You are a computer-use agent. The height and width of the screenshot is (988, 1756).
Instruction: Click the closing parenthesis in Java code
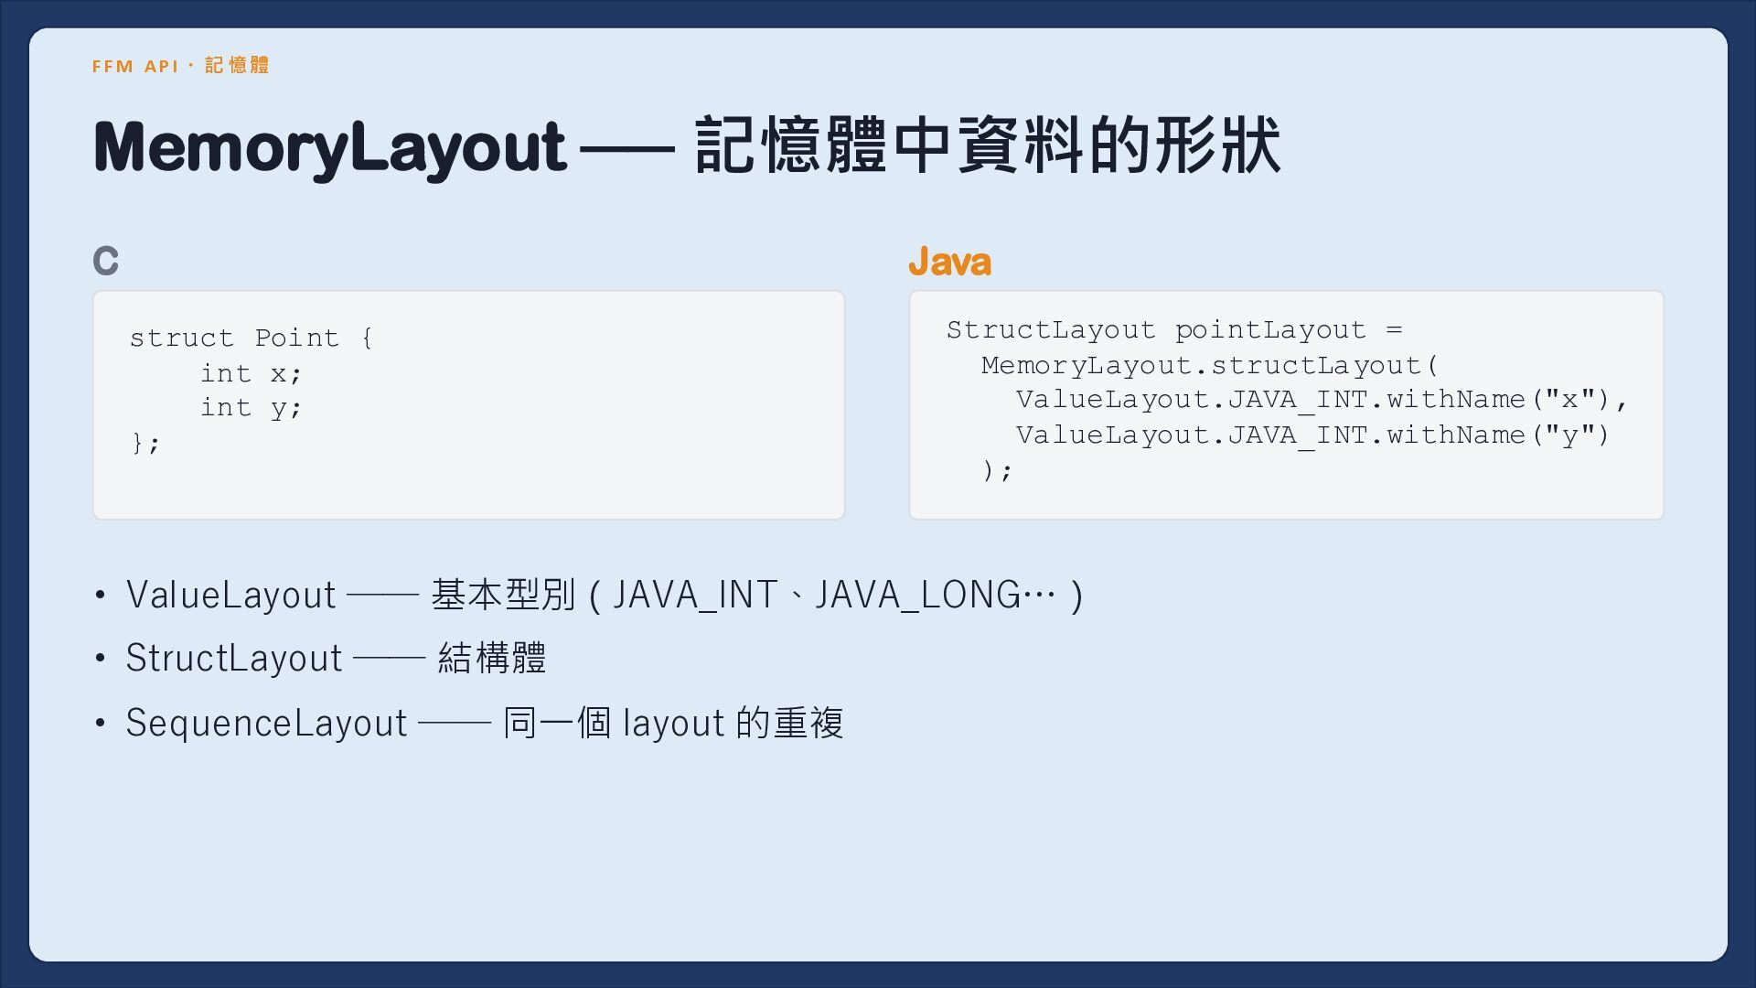click(x=997, y=470)
